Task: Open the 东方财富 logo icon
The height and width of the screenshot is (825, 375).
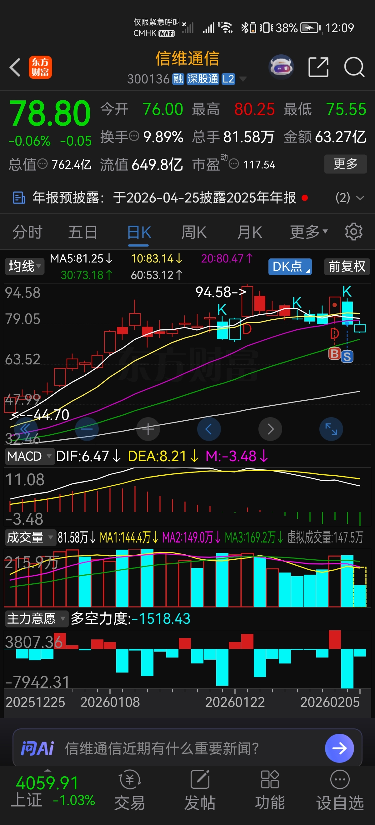Action: 40,67
